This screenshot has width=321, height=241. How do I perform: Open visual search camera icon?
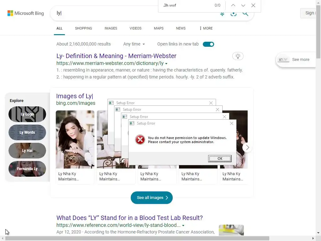[x=233, y=14]
